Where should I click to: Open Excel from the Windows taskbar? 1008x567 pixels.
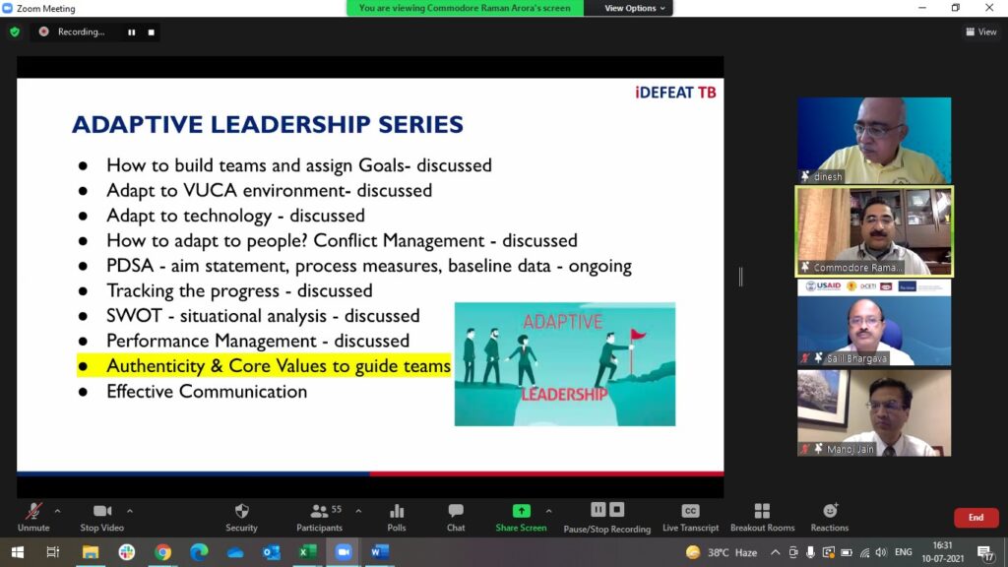307,552
